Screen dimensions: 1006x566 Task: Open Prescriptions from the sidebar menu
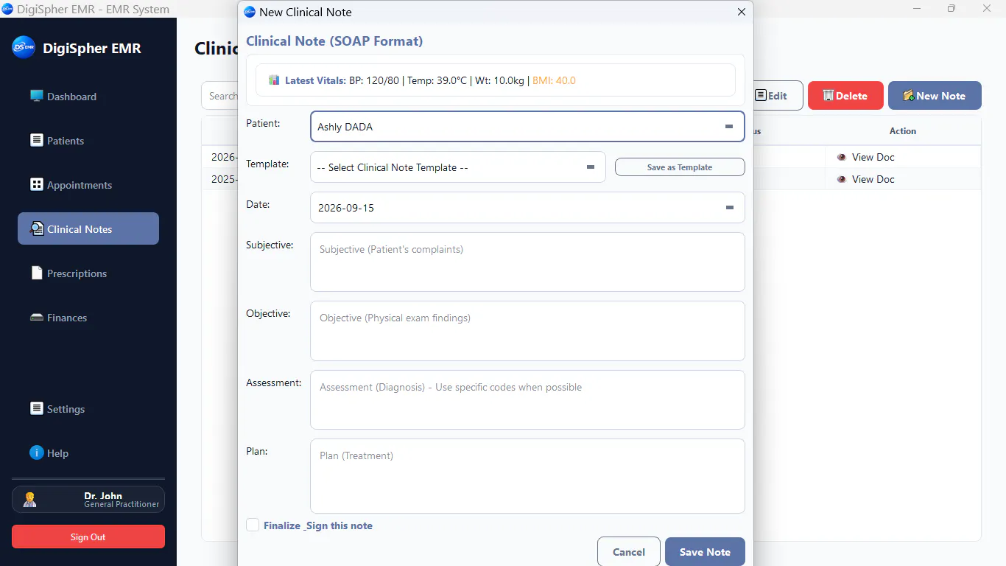(x=88, y=273)
